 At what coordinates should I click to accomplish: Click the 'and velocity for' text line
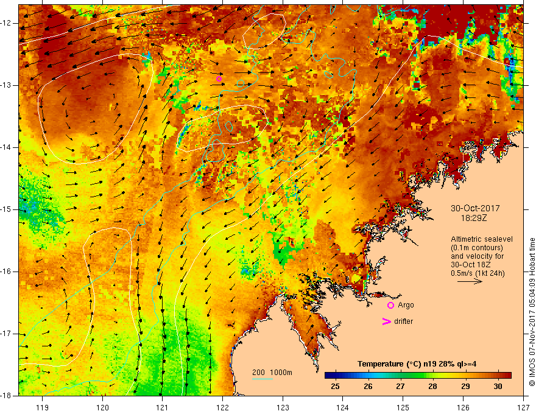coord(477,256)
